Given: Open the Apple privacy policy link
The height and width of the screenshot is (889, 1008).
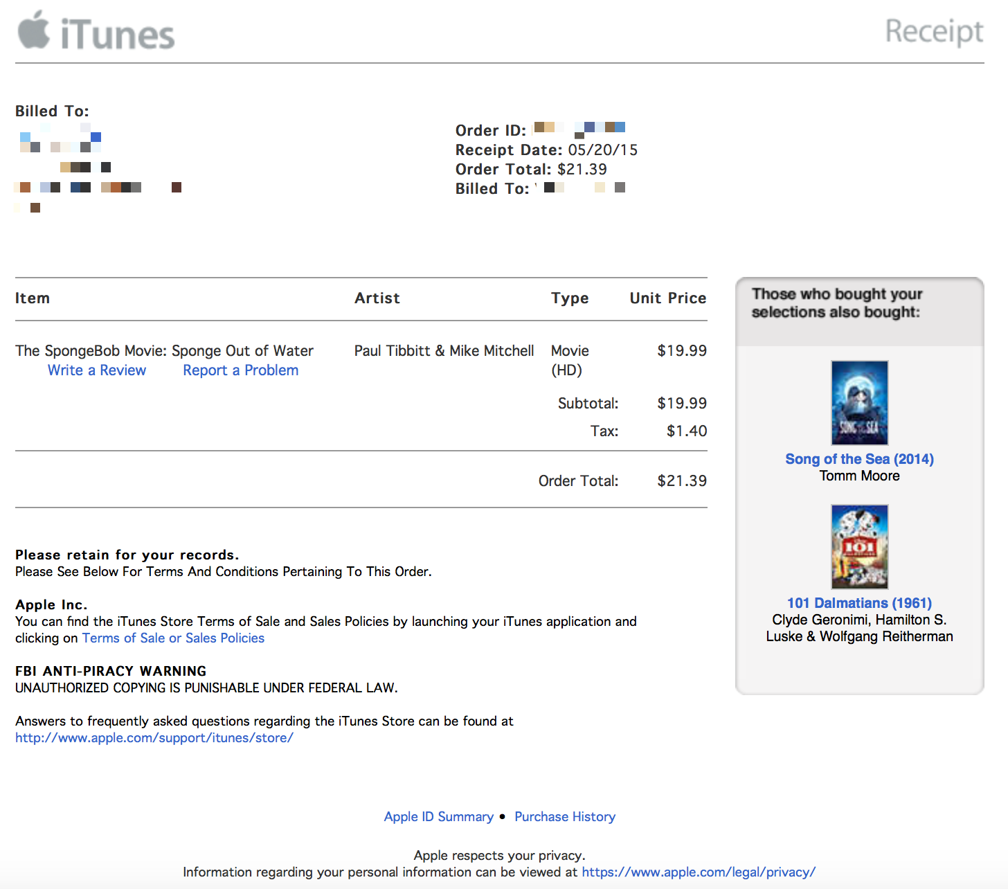Looking at the screenshot, I should coord(699,872).
